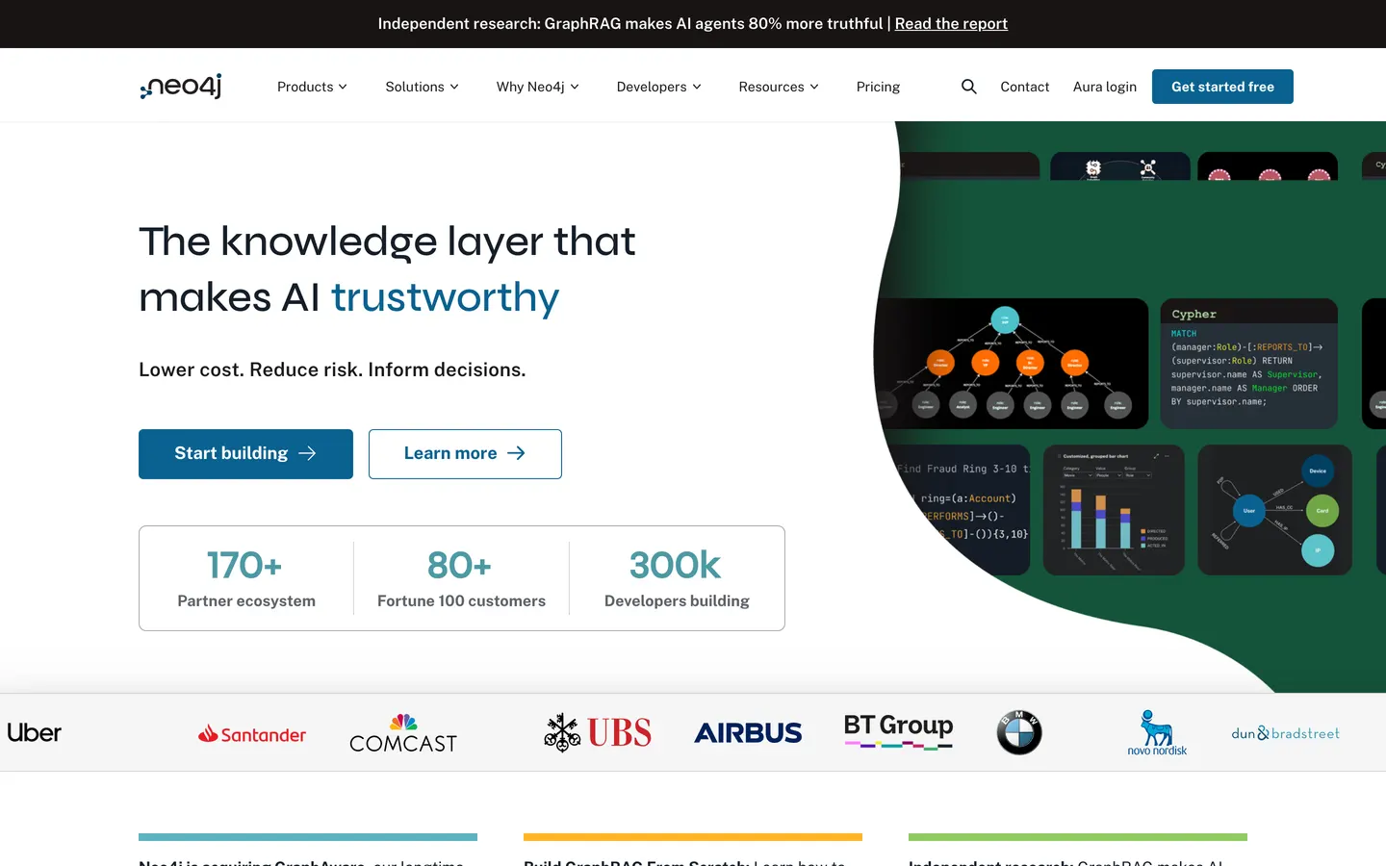Viewport: 1386px width, 866px height.
Task: Click the Novo Nordisk logo
Action: [1157, 733]
